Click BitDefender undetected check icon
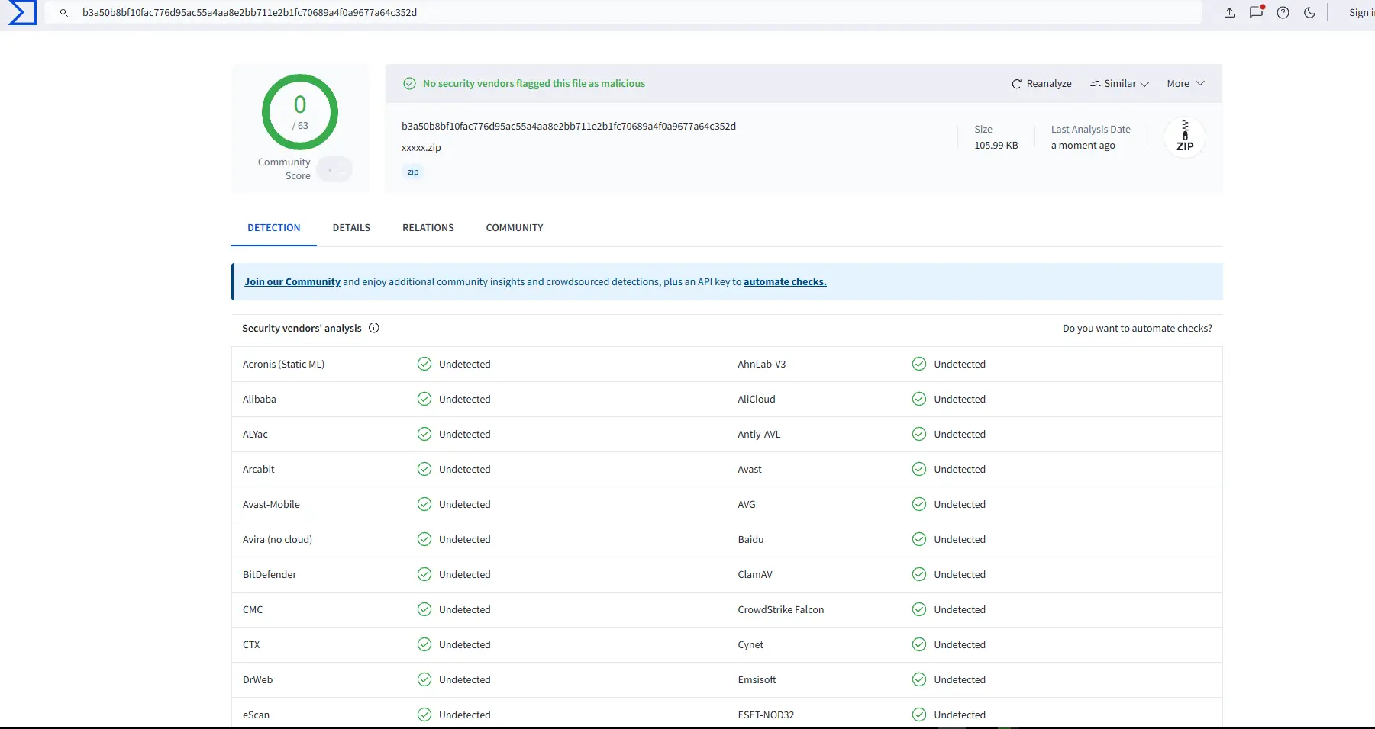 pyautogui.click(x=424, y=575)
